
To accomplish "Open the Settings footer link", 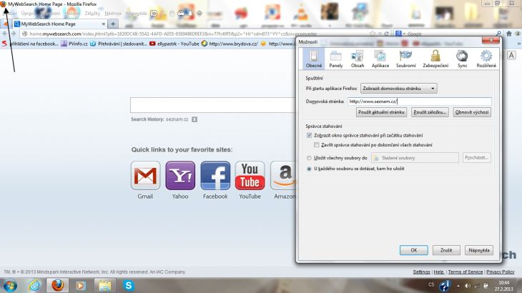I will (x=421, y=272).
